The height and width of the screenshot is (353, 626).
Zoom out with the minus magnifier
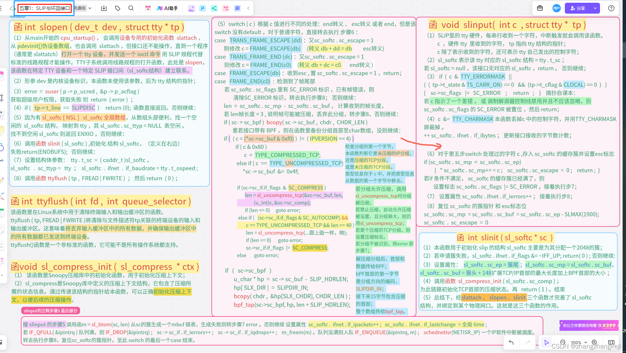[x=563, y=342]
